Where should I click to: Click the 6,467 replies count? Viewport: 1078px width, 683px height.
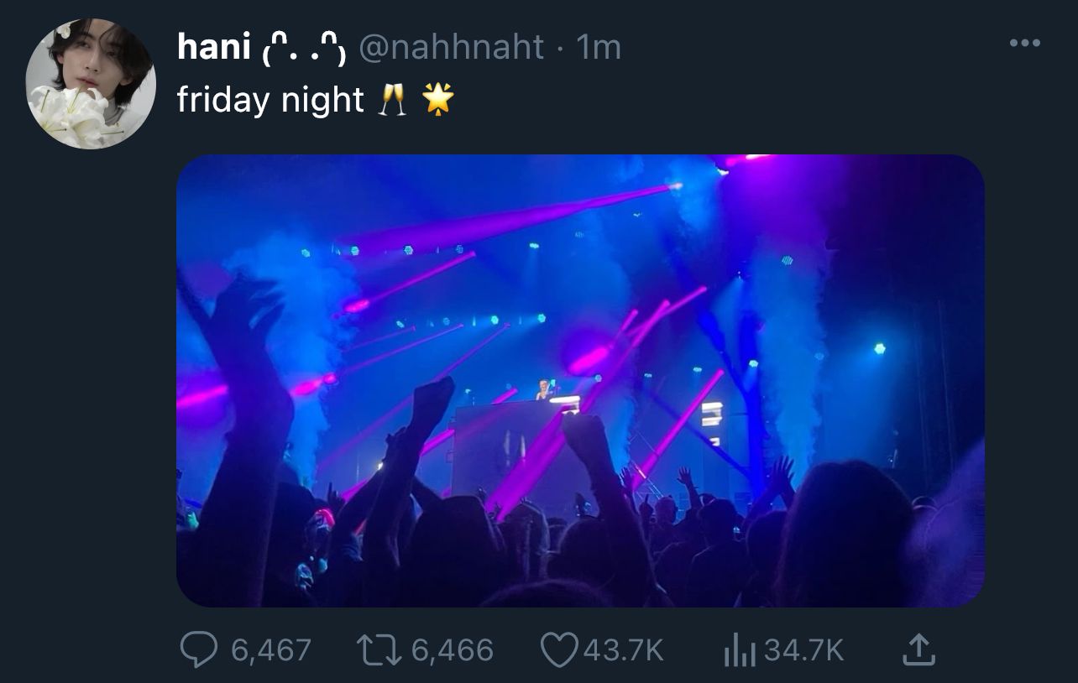click(270, 649)
